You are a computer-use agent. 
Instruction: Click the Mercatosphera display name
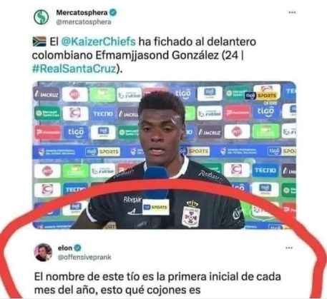point(82,12)
